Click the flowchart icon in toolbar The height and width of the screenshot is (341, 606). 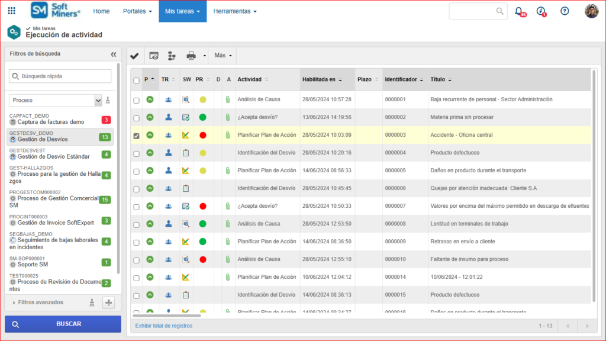(x=172, y=56)
